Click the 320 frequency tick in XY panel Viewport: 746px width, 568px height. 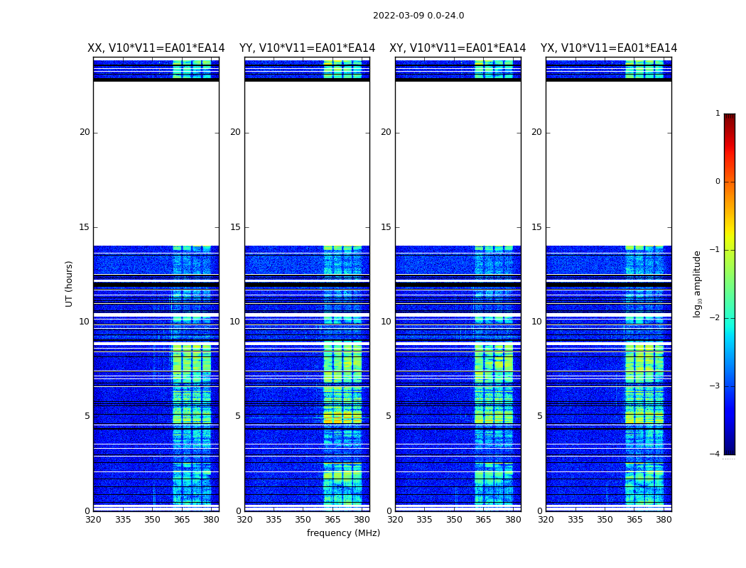(395, 520)
